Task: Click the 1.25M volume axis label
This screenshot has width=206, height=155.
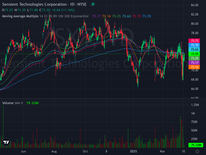Action: pyautogui.click(x=195, y=105)
